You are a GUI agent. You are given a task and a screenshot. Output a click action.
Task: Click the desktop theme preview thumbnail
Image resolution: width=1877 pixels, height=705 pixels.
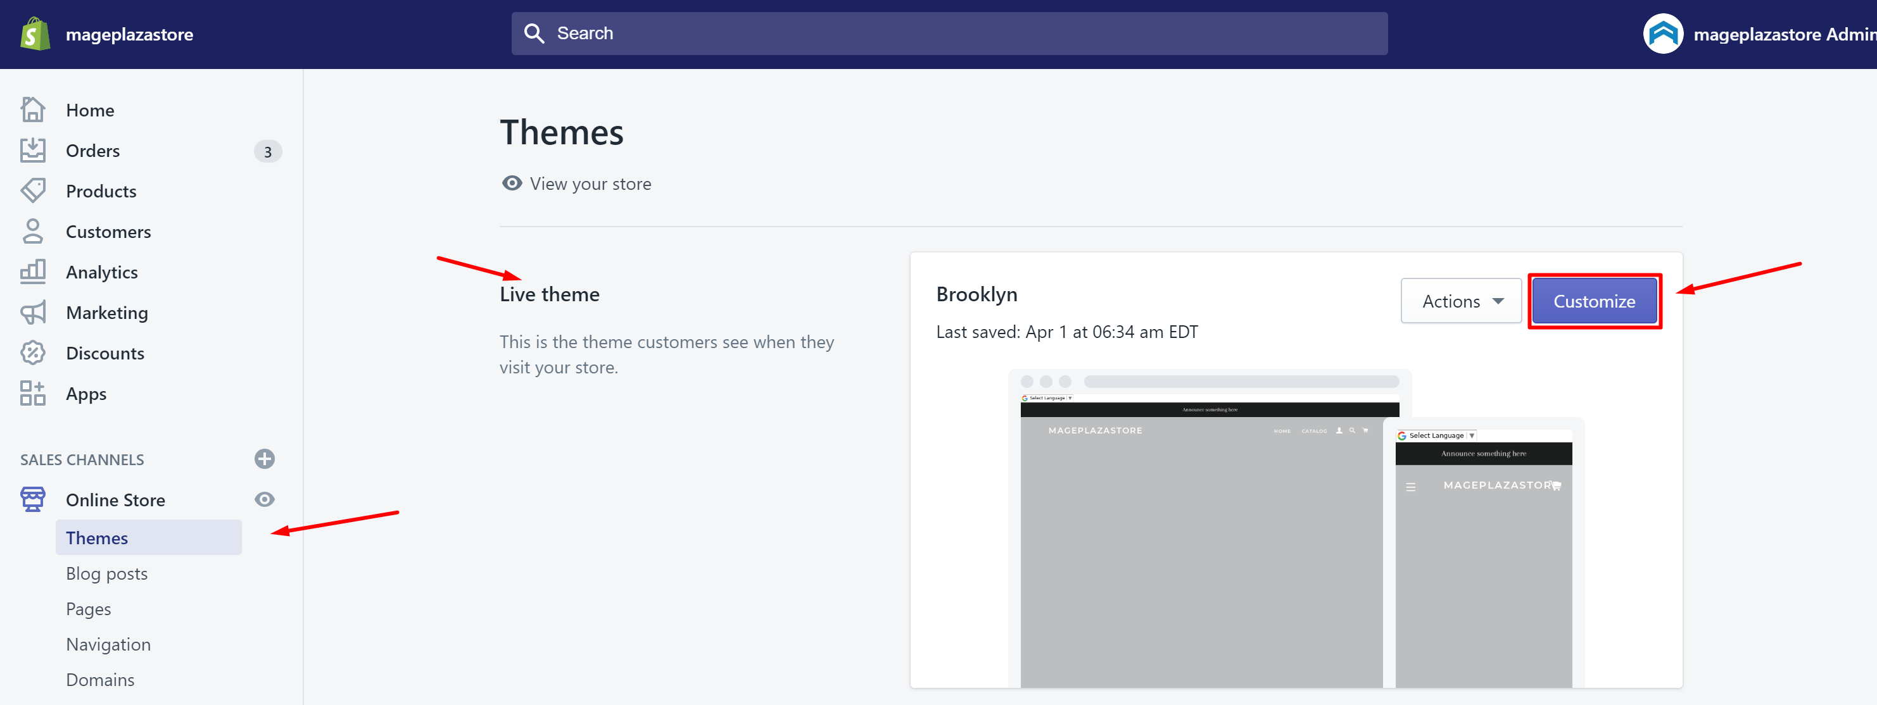[1201, 529]
